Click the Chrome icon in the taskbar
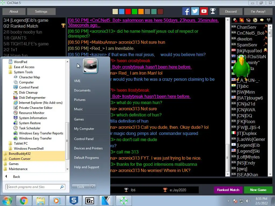The width and height of the screenshot is (275, 206). (24, 201)
